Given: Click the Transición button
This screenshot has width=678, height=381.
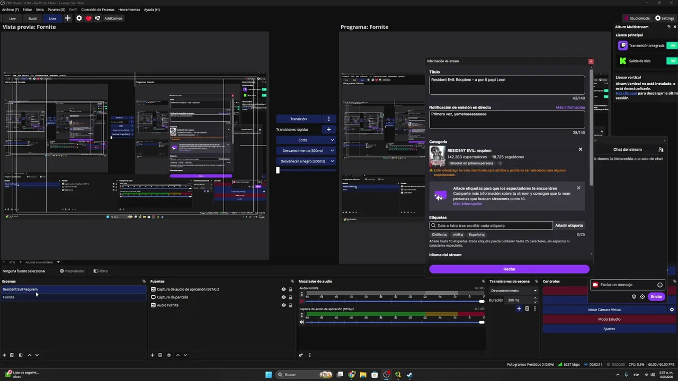Looking at the screenshot, I should point(298,119).
